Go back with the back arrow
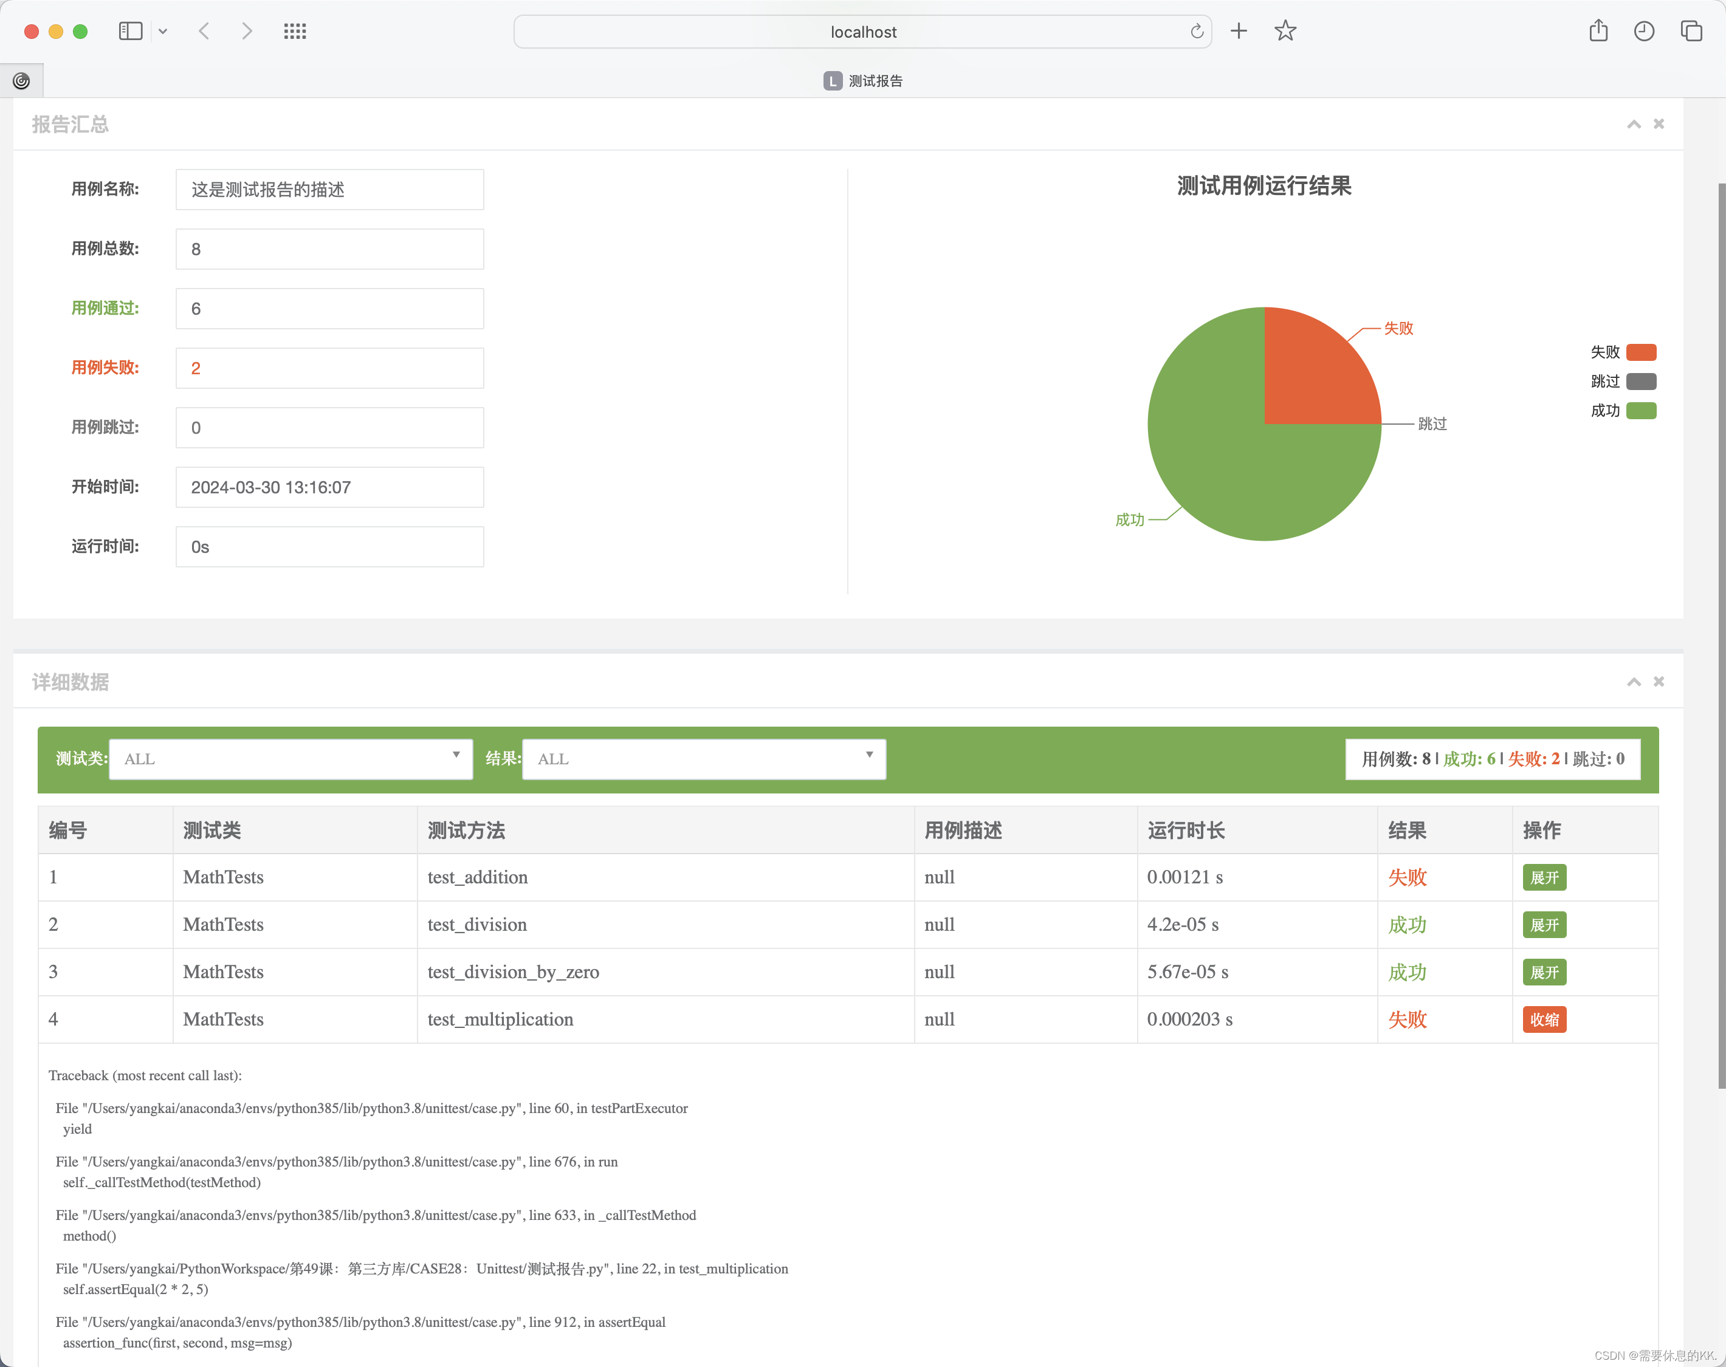The width and height of the screenshot is (1726, 1367). [204, 31]
